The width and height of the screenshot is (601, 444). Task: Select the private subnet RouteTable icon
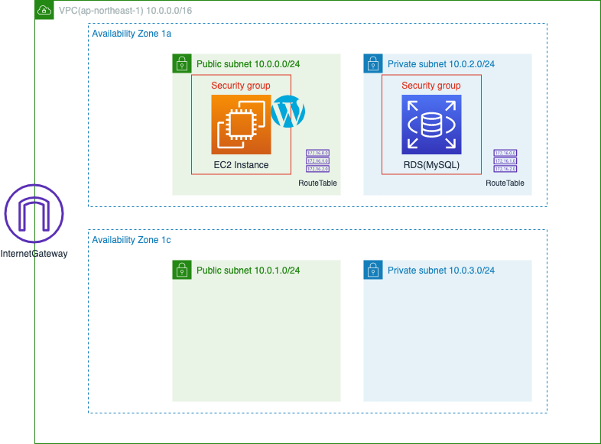click(505, 161)
